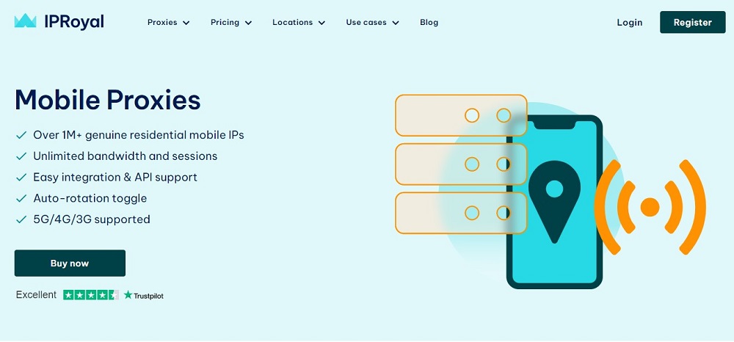The height and width of the screenshot is (342, 734).
Task: Open the Trustpilot rating link
Action: pyautogui.click(x=144, y=295)
